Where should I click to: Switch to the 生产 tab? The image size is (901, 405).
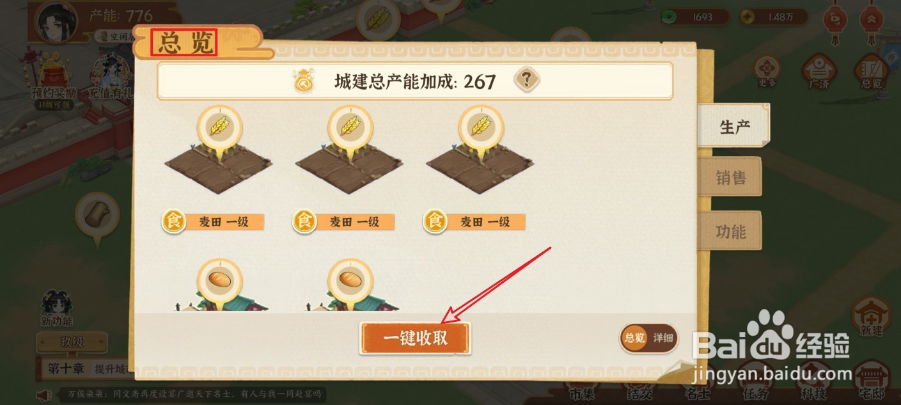coord(733,126)
